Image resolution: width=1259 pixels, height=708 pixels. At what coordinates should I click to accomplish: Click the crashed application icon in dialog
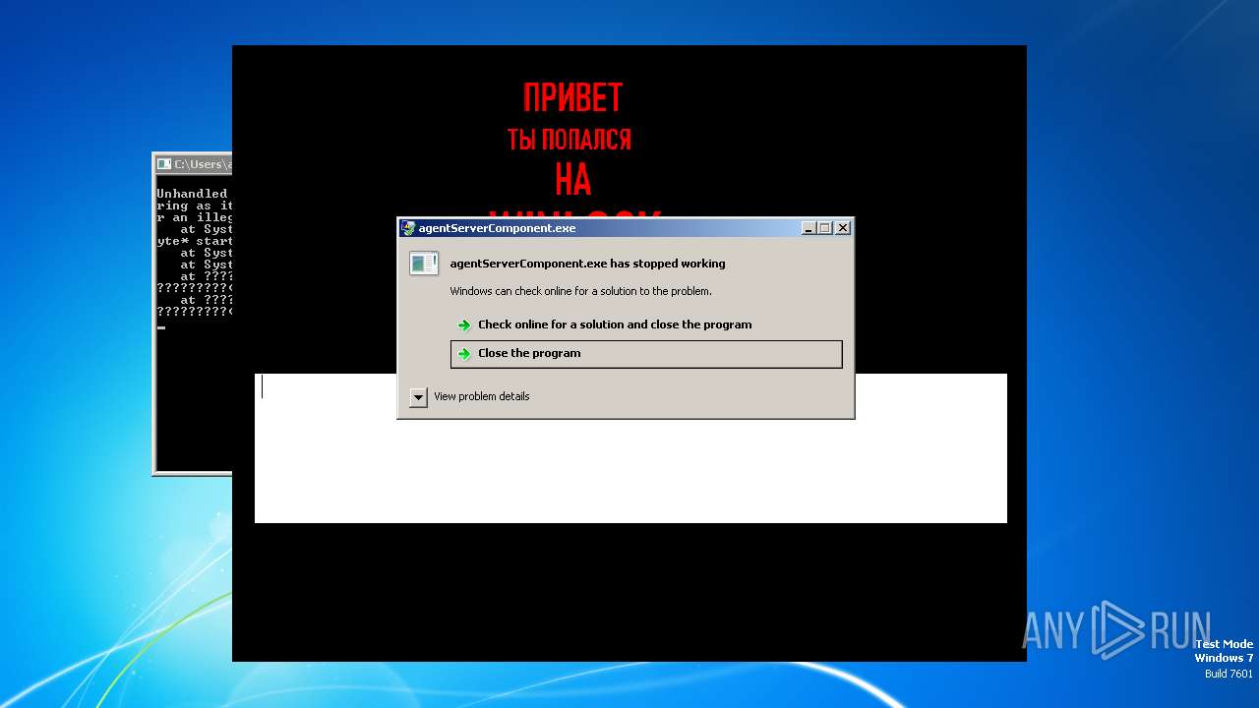coord(424,264)
